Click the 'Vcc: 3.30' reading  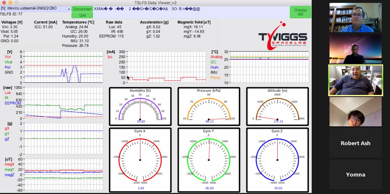[x=10, y=27]
